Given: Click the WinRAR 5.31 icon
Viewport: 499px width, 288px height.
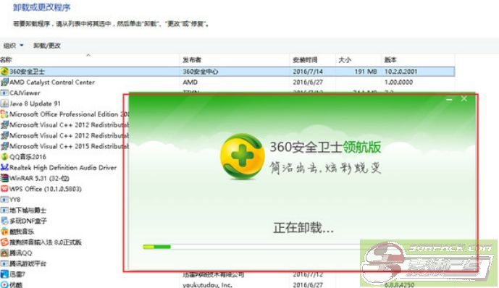Looking at the screenshot, I should point(4,178).
